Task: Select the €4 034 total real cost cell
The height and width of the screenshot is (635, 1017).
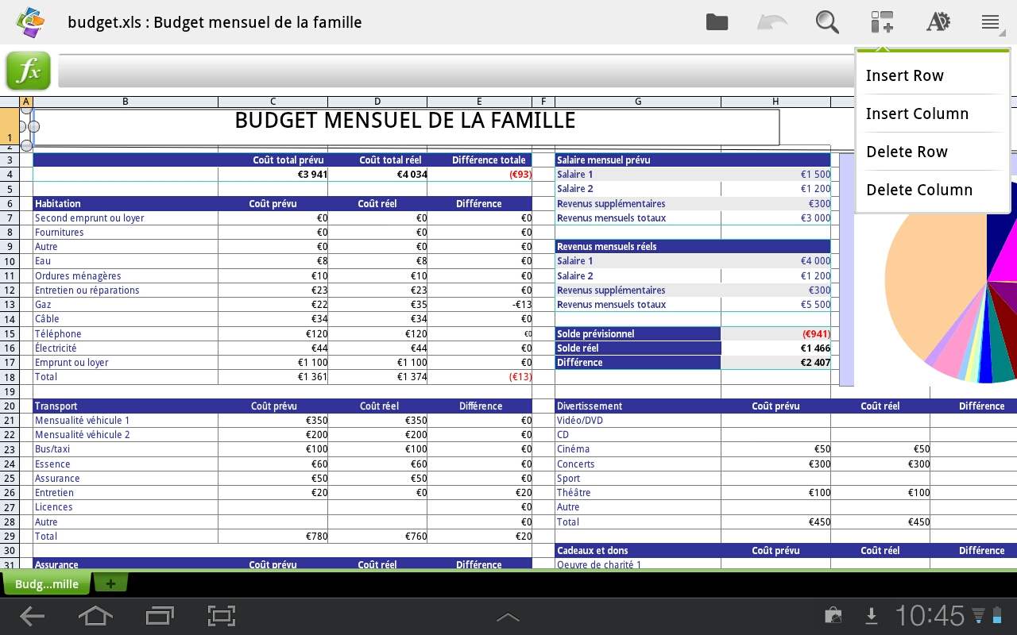Action: click(x=377, y=175)
